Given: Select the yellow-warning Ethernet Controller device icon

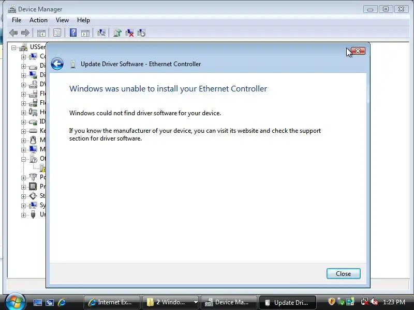Looking at the screenshot, I should 43,168.
